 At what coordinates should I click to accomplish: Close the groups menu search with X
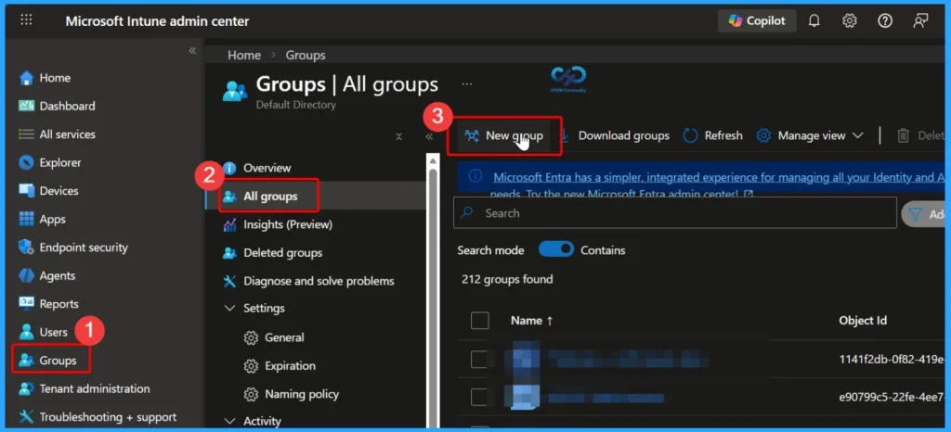click(398, 137)
